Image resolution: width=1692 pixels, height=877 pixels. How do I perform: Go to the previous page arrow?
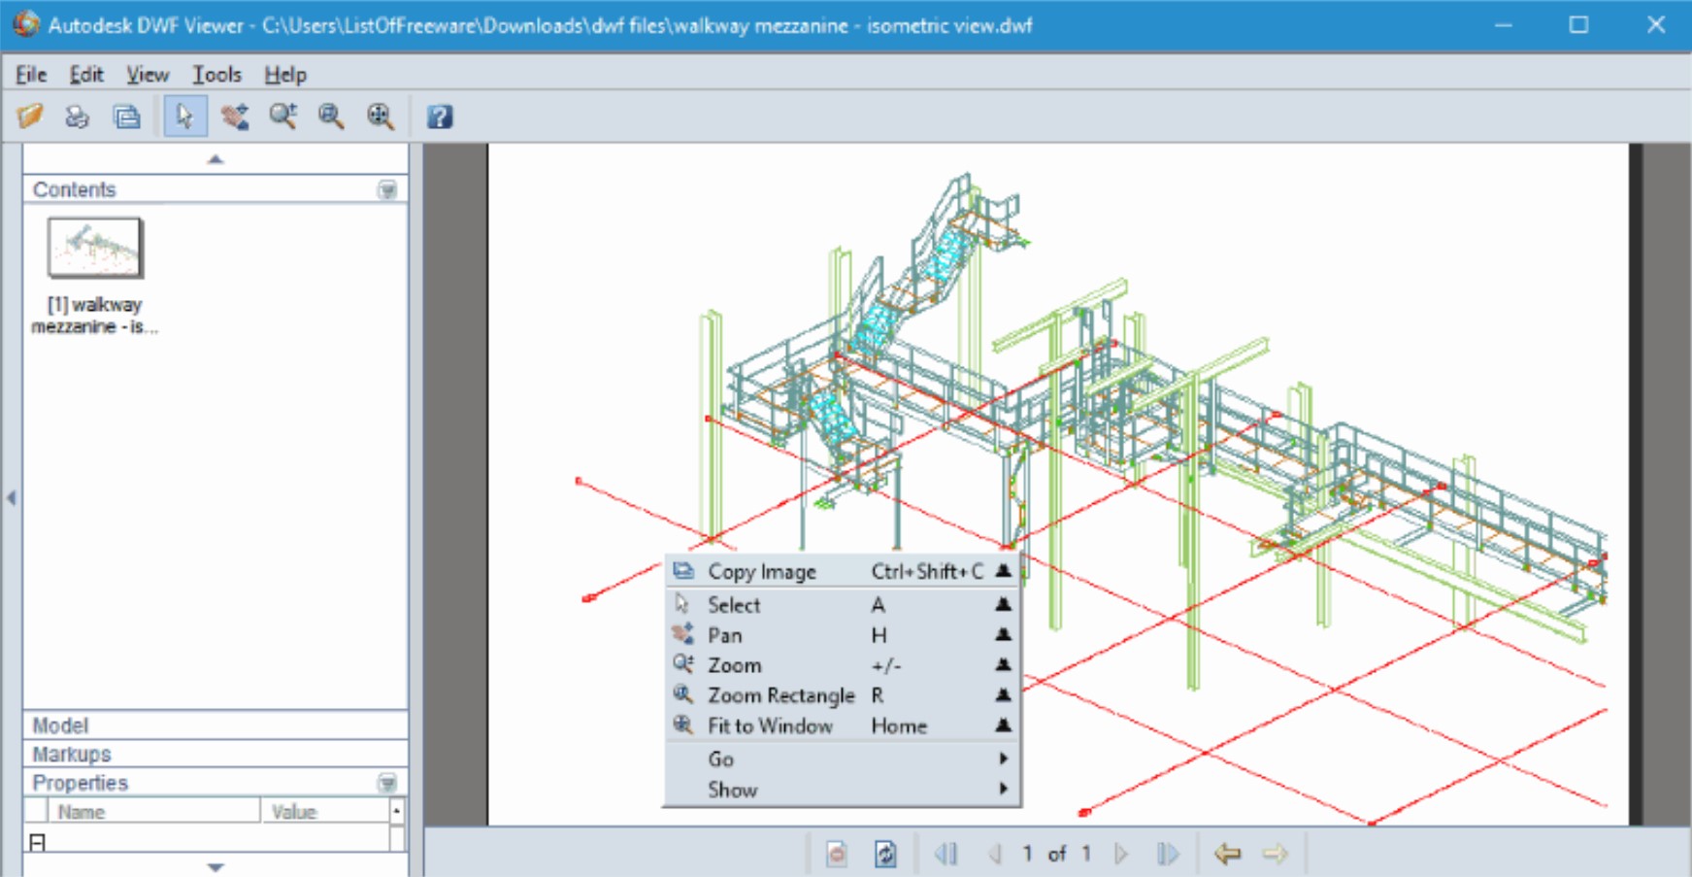coord(994,854)
